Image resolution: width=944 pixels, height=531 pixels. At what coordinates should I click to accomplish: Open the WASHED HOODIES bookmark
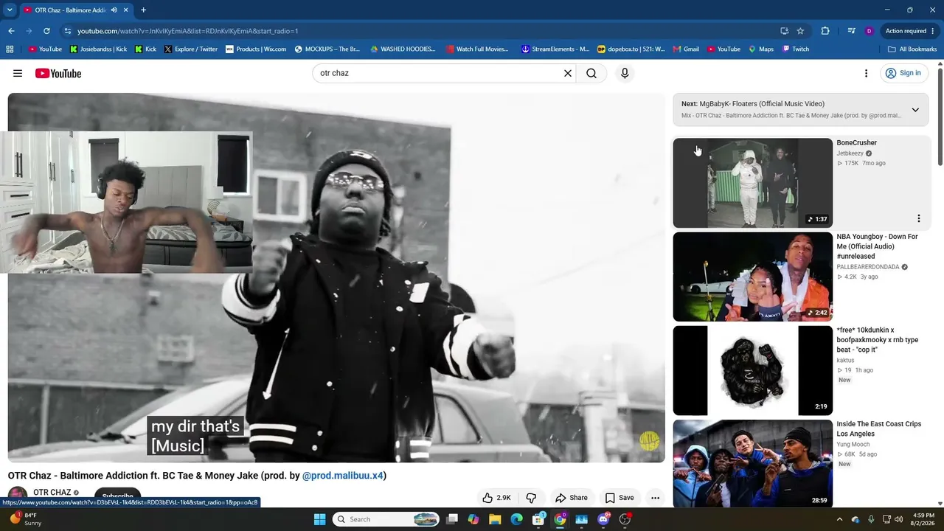point(403,49)
